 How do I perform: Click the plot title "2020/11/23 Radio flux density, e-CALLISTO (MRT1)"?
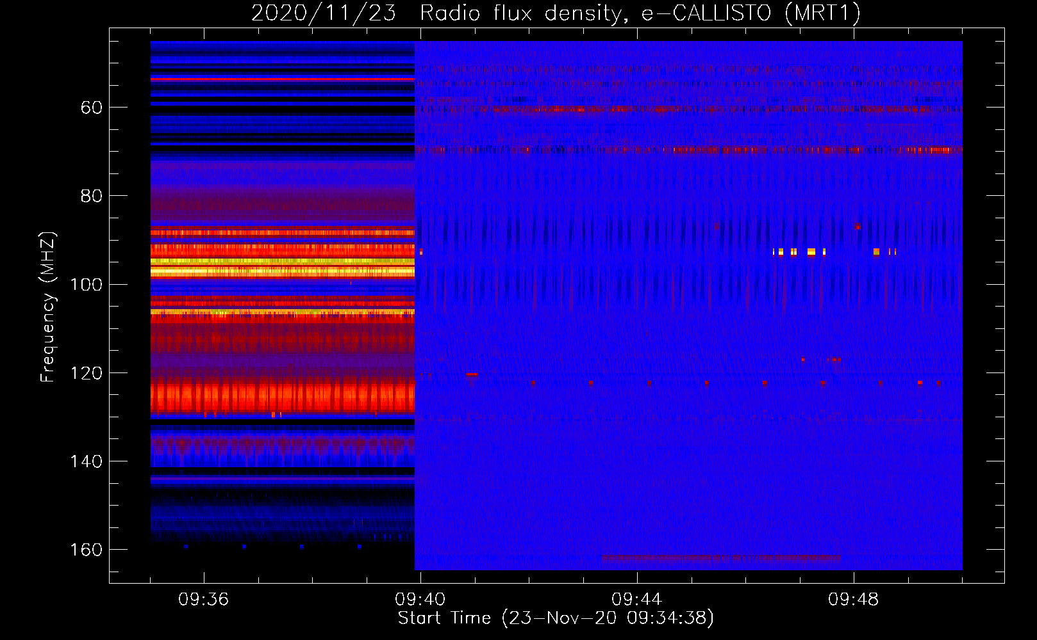pos(556,13)
